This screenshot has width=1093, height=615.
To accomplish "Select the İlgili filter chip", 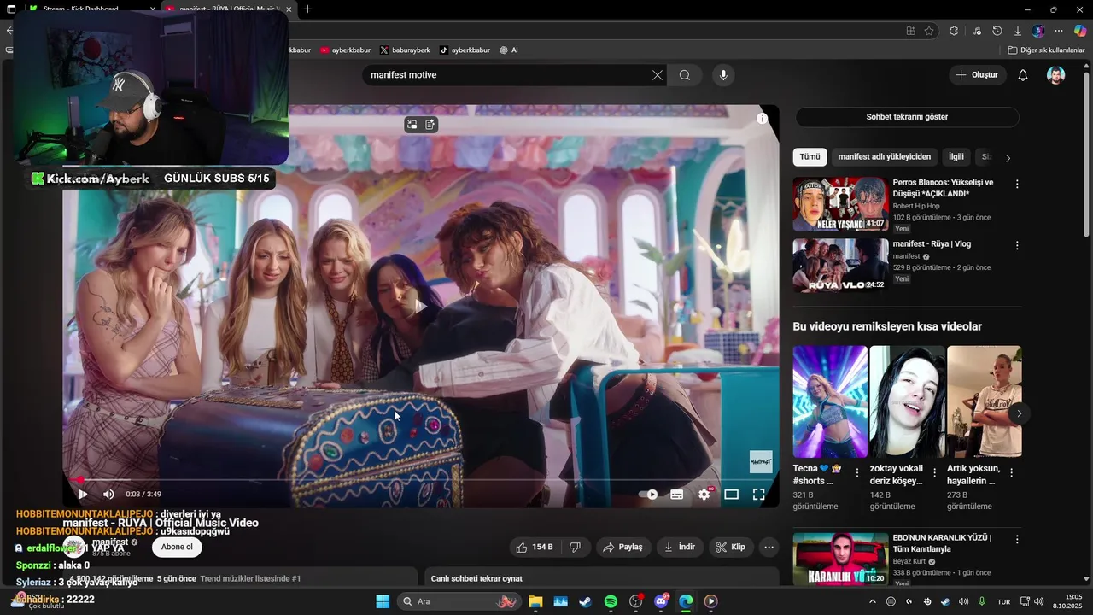I will coord(956,157).
